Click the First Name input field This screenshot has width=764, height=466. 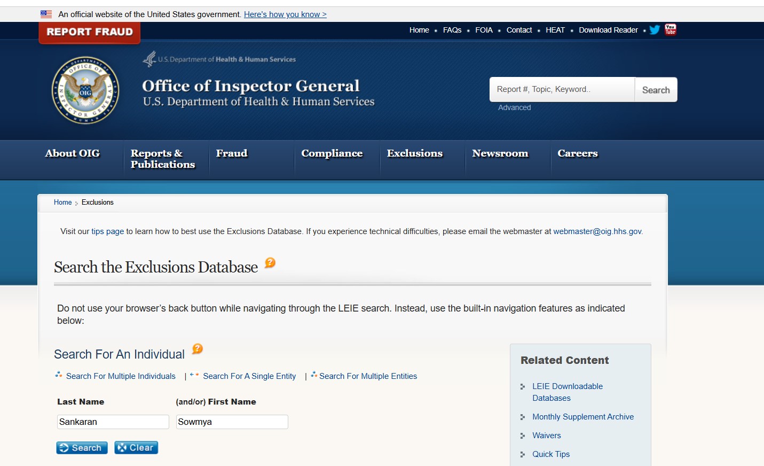(x=232, y=422)
